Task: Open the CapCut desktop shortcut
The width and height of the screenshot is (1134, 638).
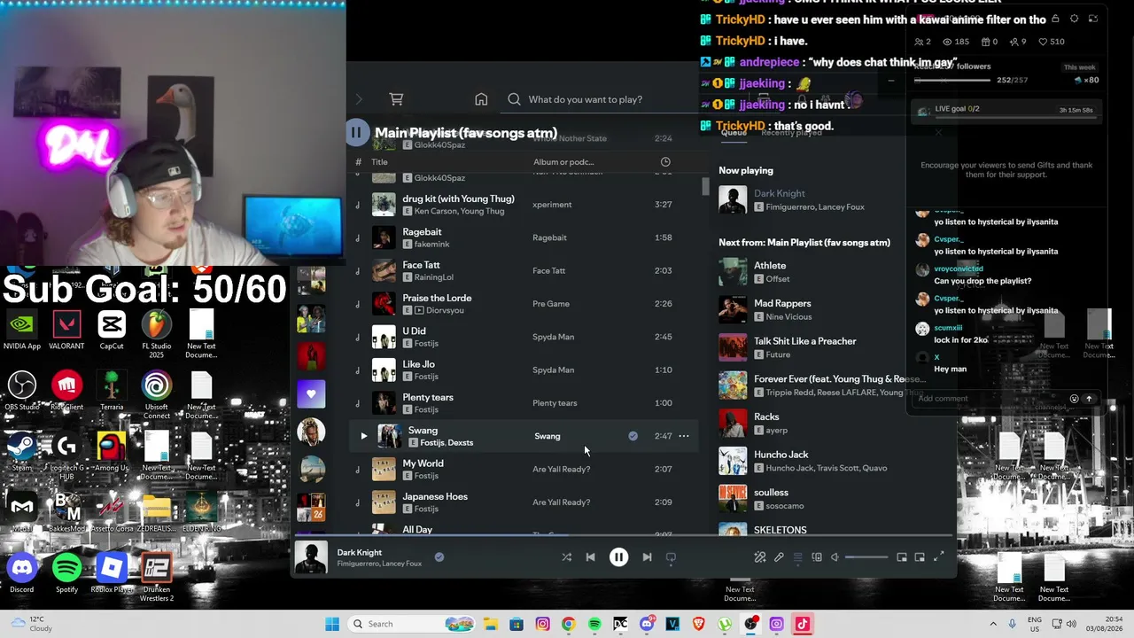Action: 112,330
